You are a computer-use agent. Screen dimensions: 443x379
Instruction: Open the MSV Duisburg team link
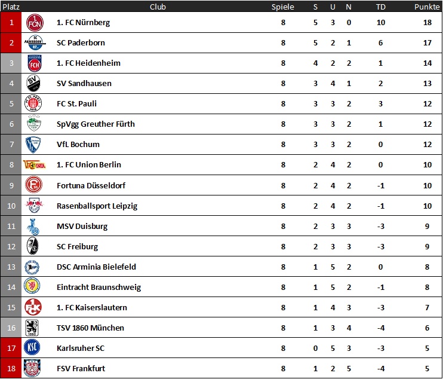click(x=82, y=227)
